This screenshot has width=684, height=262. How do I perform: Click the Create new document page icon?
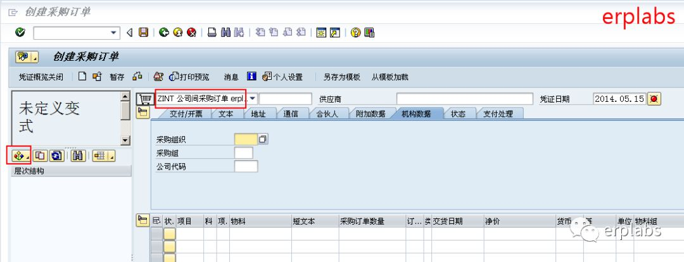pyautogui.click(x=82, y=77)
